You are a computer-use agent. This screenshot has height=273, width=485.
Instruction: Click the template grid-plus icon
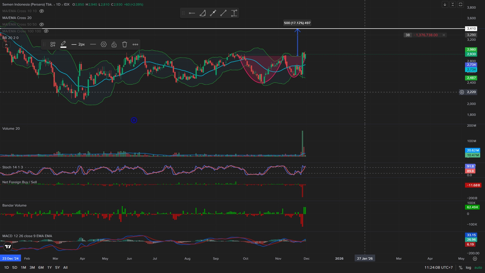(53, 44)
